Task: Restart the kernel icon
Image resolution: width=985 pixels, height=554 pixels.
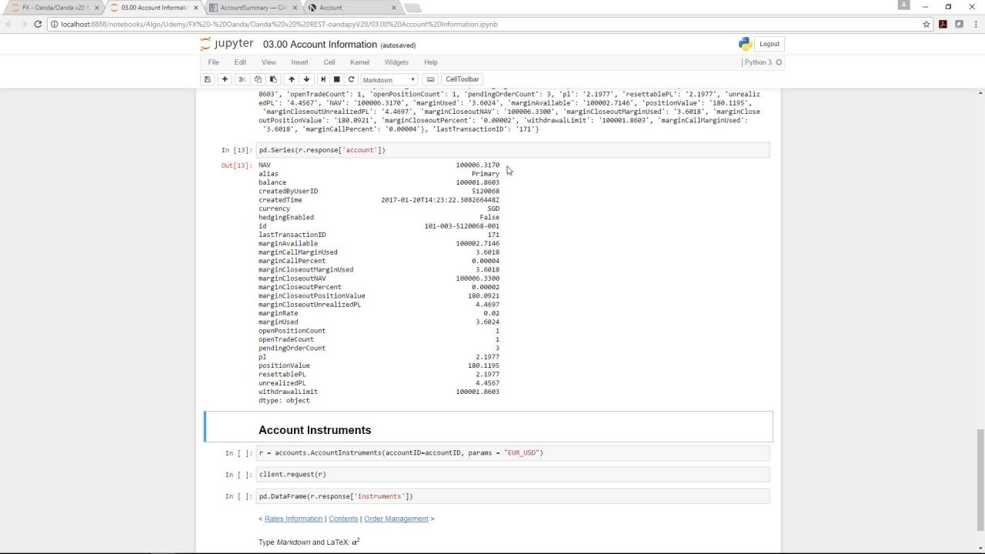Action: (x=352, y=79)
